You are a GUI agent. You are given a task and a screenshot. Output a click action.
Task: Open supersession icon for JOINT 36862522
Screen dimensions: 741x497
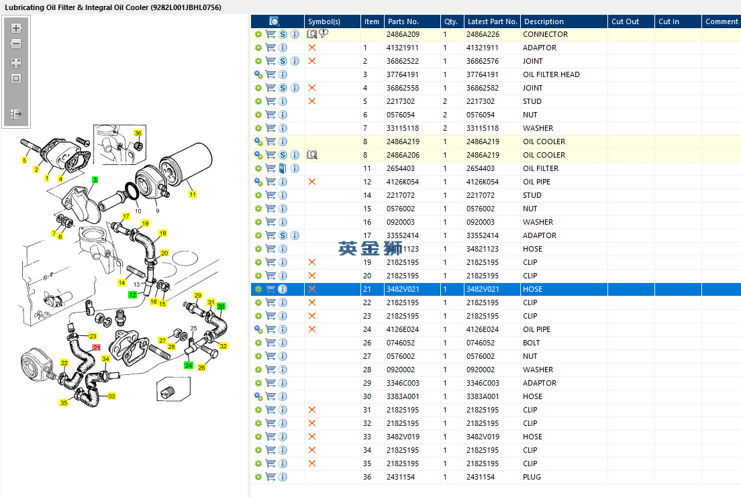(283, 61)
